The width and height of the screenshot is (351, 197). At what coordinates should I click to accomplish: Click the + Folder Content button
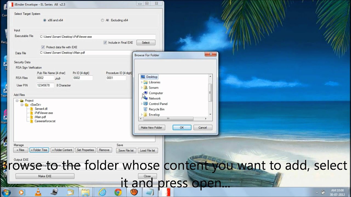pyautogui.click(x=62, y=150)
